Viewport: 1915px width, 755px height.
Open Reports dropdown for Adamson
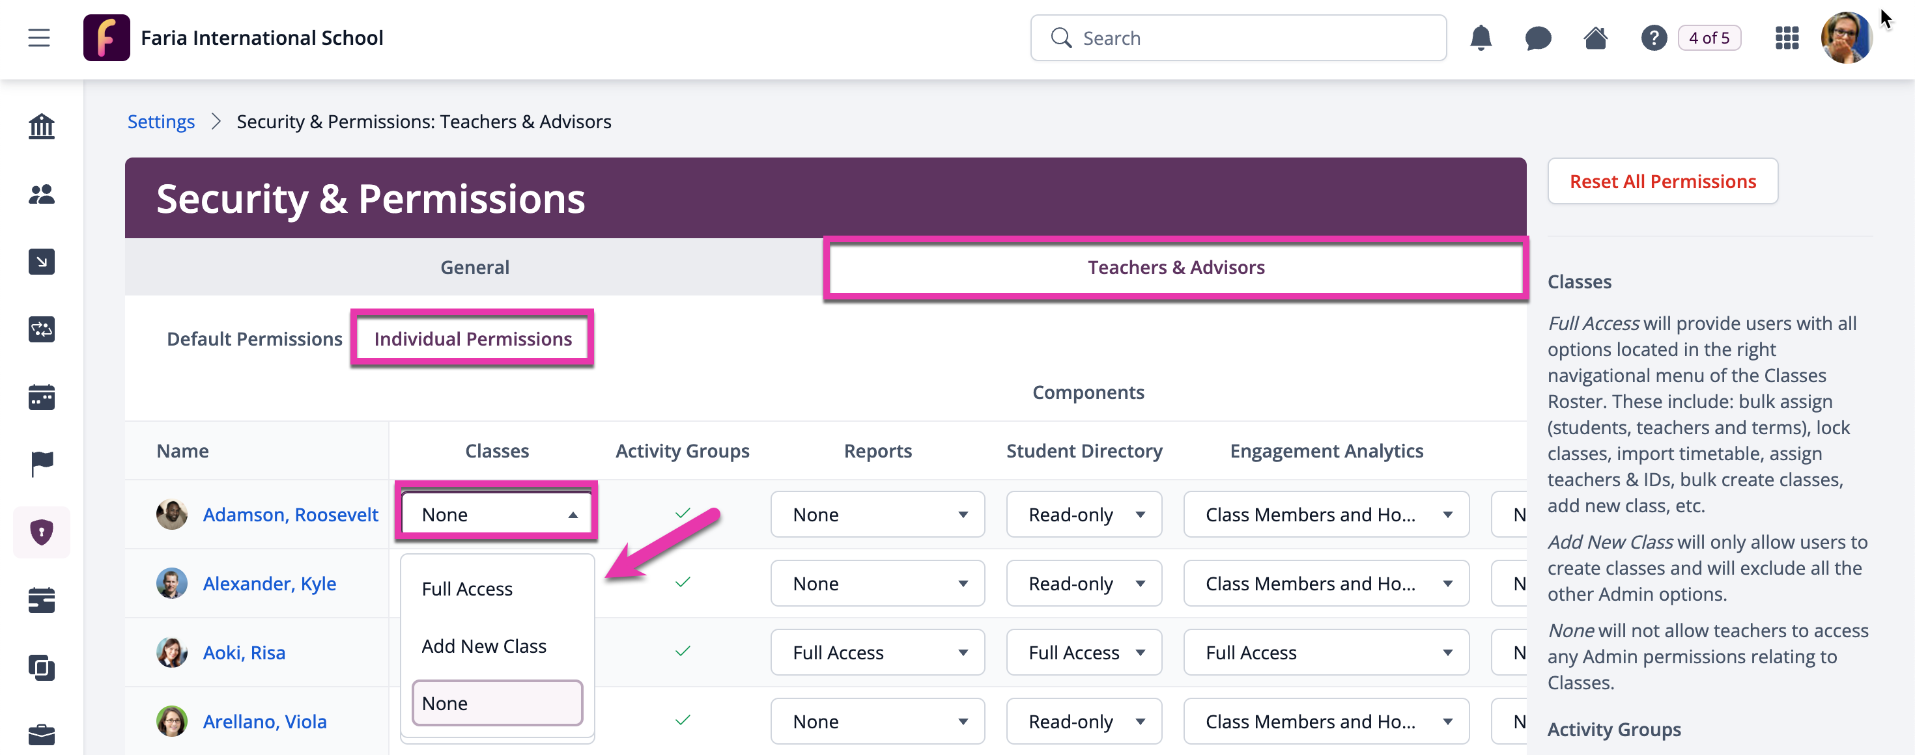[877, 514]
